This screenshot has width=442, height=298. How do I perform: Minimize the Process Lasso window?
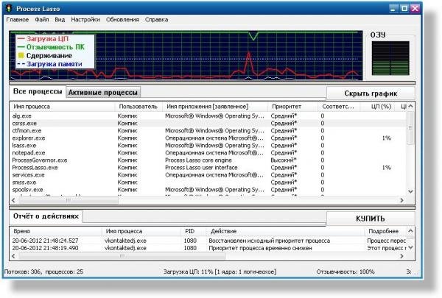coord(394,8)
